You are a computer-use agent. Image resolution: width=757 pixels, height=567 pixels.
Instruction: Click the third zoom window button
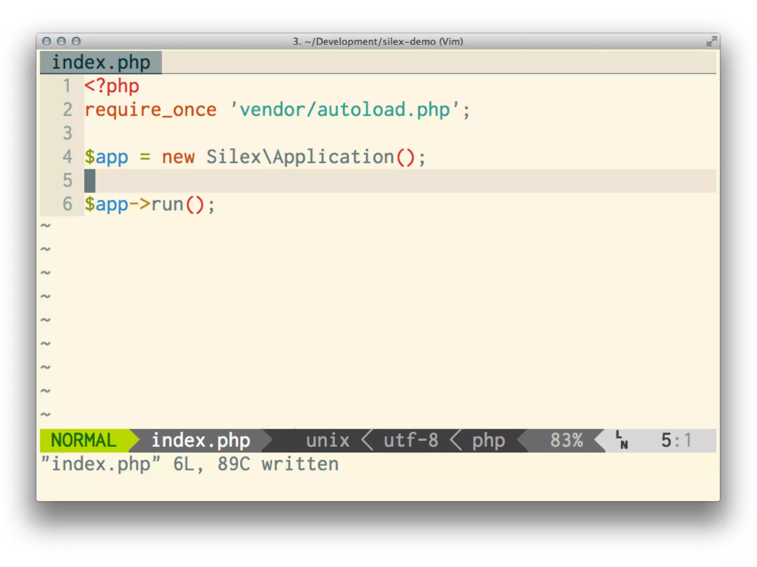76,41
